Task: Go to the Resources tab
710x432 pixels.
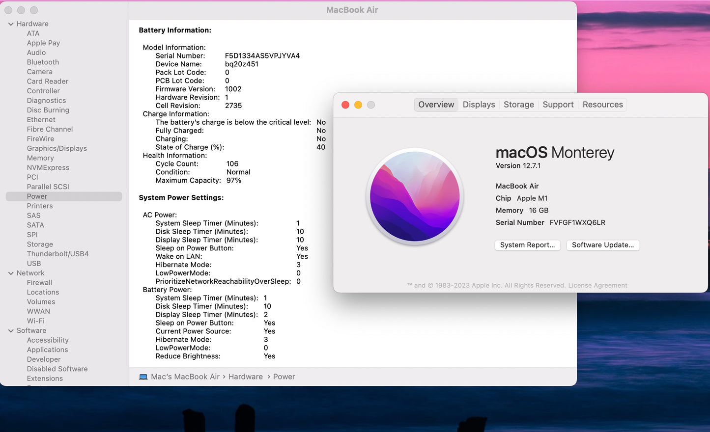Action: point(602,105)
